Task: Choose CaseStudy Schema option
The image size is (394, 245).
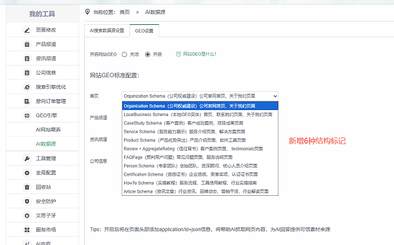Action: [200, 123]
